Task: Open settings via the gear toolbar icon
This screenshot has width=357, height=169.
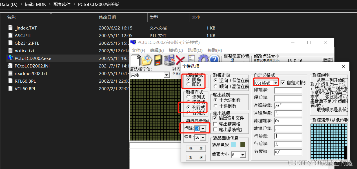Action: click(x=203, y=58)
